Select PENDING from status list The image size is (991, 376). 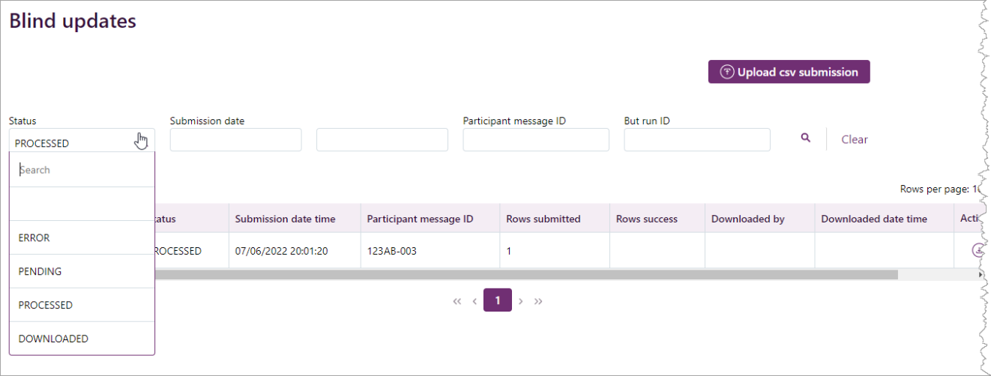point(82,271)
